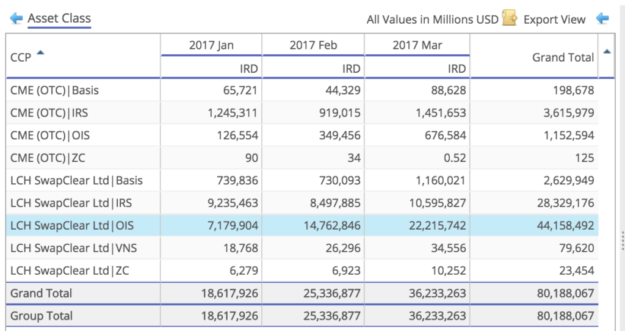The image size is (625, 331).
Task: Click the Export View label
Action: pos(554,20)
